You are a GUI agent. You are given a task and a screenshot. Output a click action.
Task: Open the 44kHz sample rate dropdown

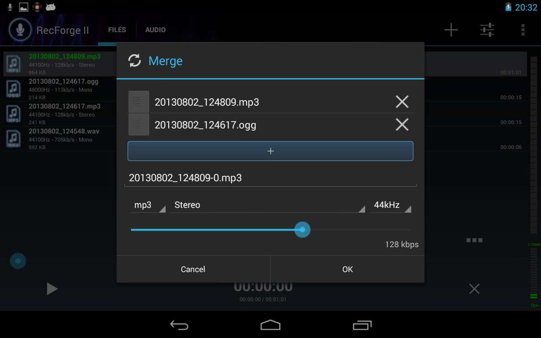coord(390,204)
